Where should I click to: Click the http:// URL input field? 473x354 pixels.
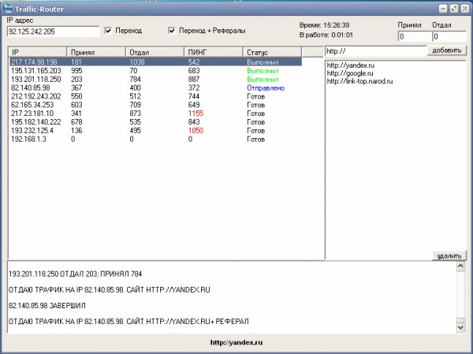(x=374, y=50)
